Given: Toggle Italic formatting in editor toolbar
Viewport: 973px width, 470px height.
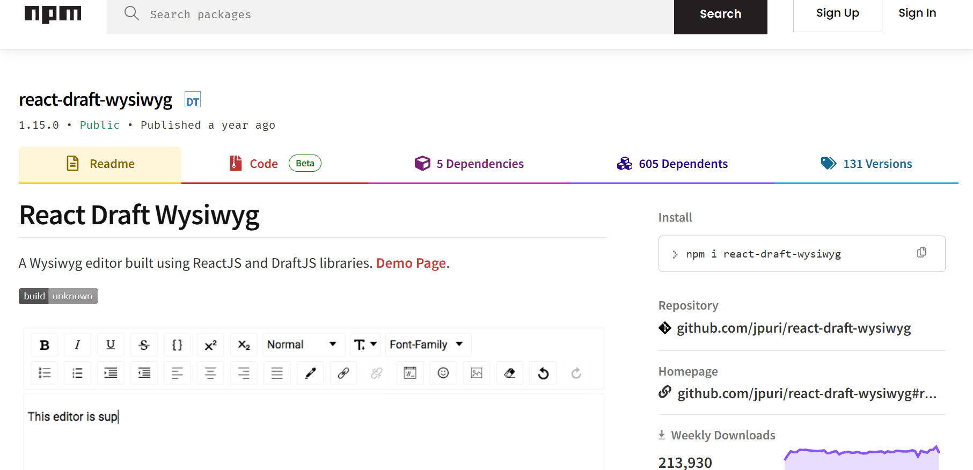Looking at the screenshot, I should [77, 345].
